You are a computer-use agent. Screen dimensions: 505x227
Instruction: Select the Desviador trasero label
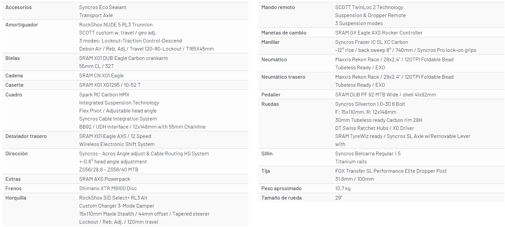pos(26,136)
